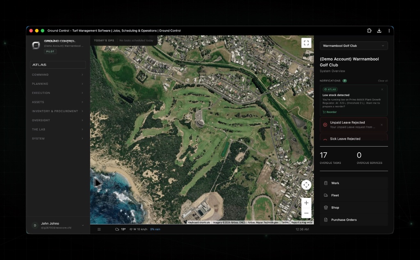Click the 13° temperature reading
The height and width of the screenshot is (260, 420).
pyautogui.click(x=123, y=229)
